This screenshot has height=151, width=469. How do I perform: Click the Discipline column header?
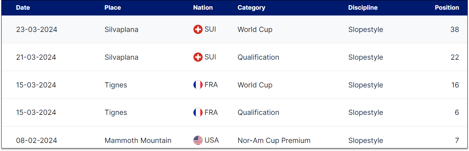[363, 8]
